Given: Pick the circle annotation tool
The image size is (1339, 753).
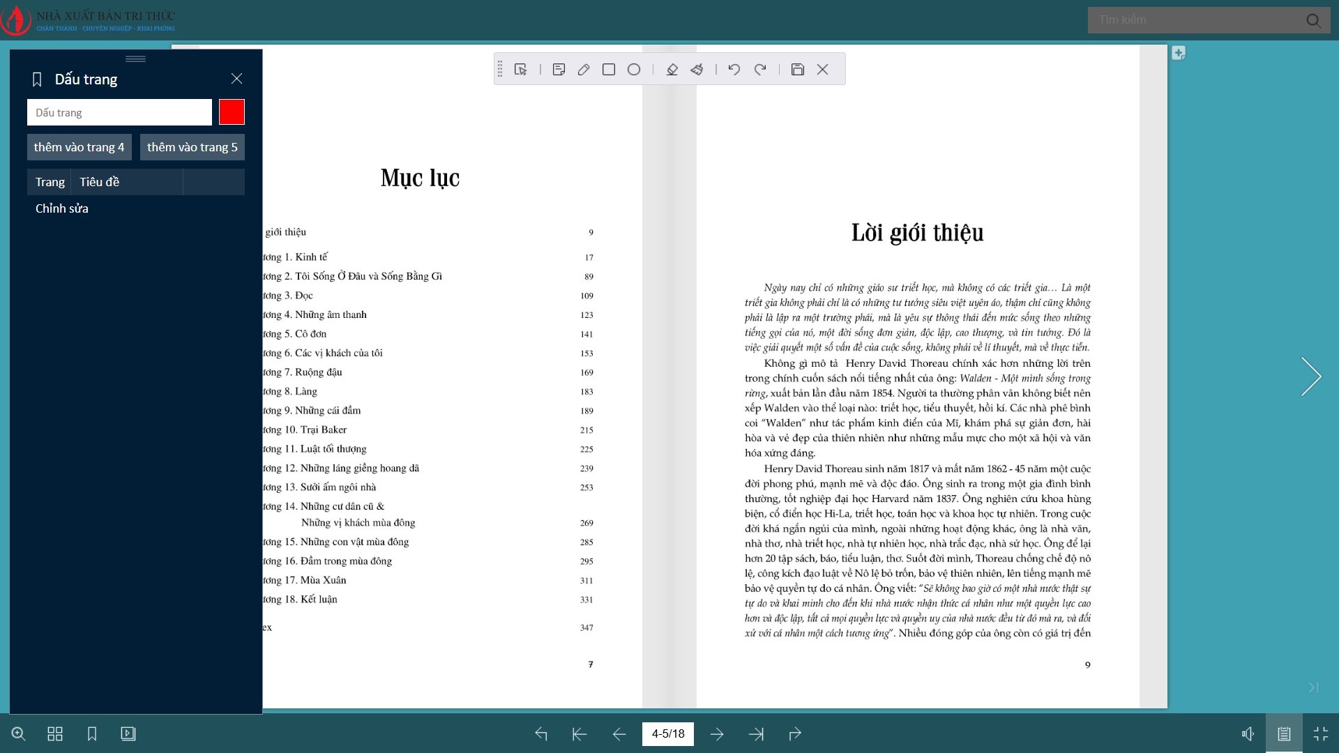Looking at the screenshot, I should click(x=634, y=69).
